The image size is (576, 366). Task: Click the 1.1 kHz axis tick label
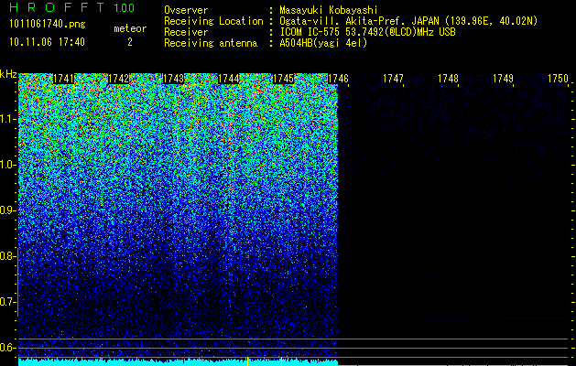(x=8, y=120)
